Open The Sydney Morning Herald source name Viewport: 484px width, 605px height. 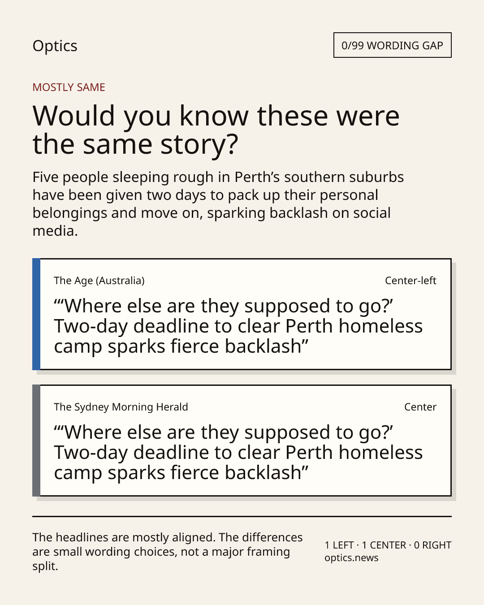point(121,407)
